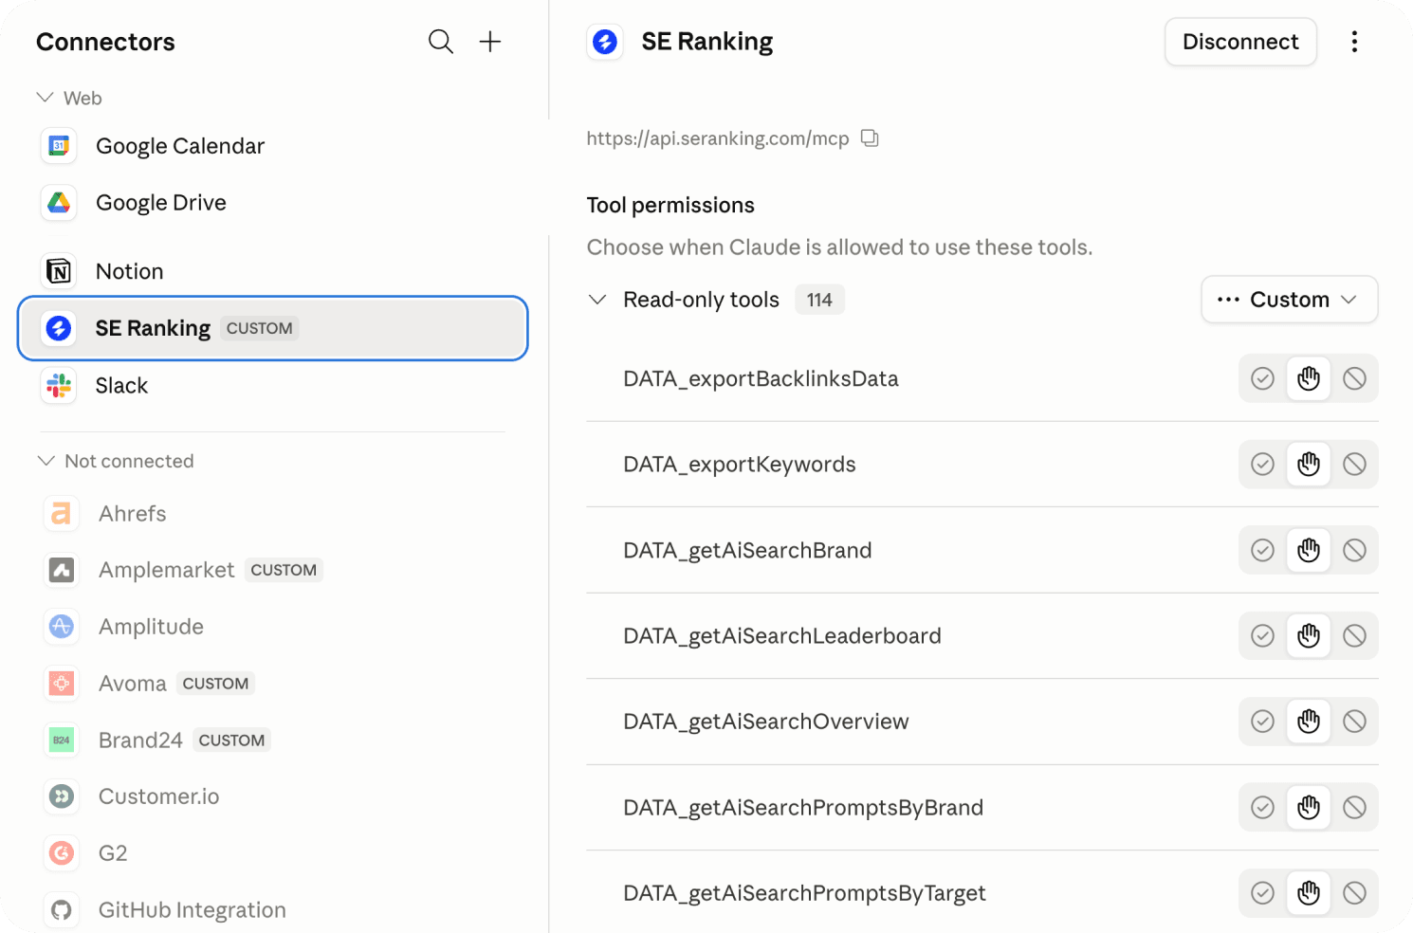Set DATA_getAiSearchLeaderboard to needs approval
The height and width of the screenshot is (933, 1413).
pos(1309,635)
